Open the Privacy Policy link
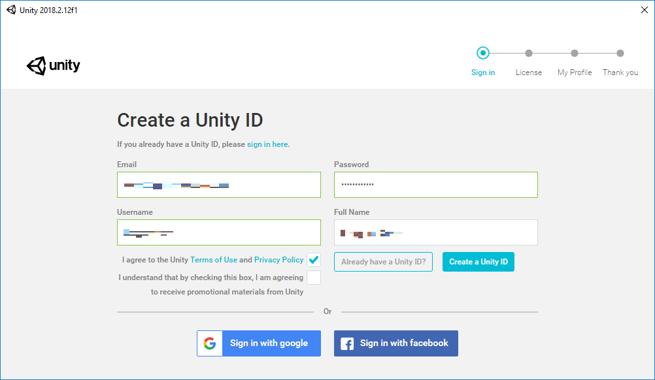 pos(279,259)
